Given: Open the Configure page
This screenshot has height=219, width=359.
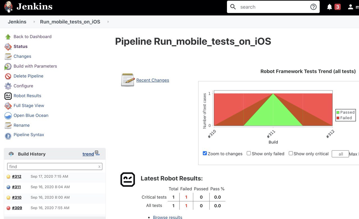Looking at the screenshot, I should tap(23, 86).
